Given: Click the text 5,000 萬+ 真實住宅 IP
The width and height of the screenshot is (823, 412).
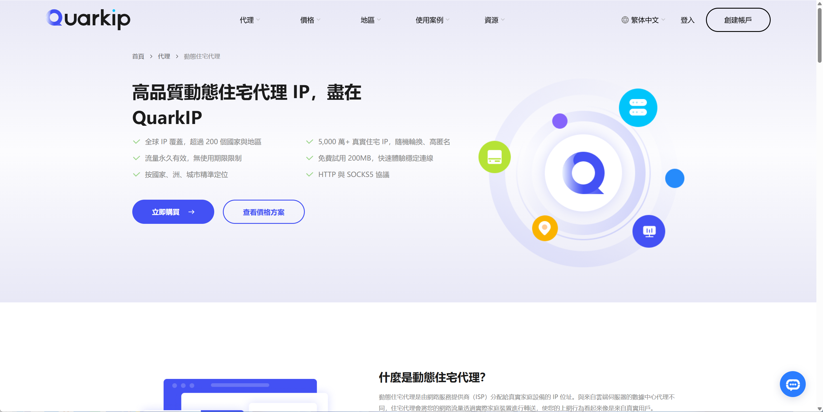Looking at the screenshot, I should pyautogui.click(x=353, y=142).
